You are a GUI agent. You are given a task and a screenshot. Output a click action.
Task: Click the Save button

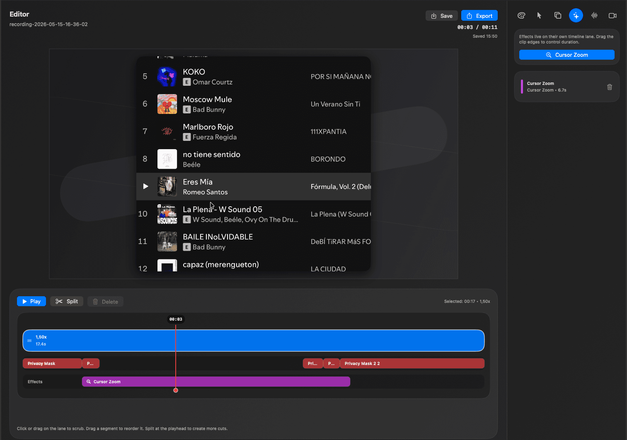pyautogui.click(x=442, y=16)
